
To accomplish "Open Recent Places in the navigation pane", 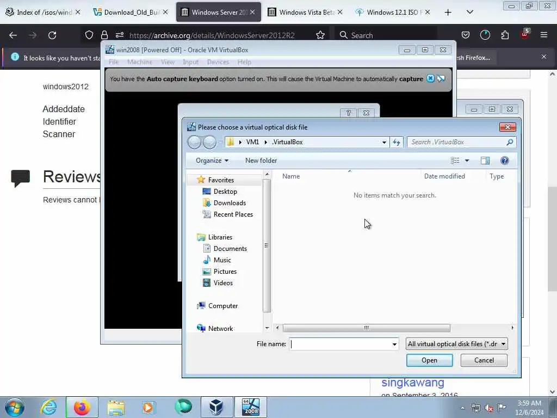I will point(233,214).
